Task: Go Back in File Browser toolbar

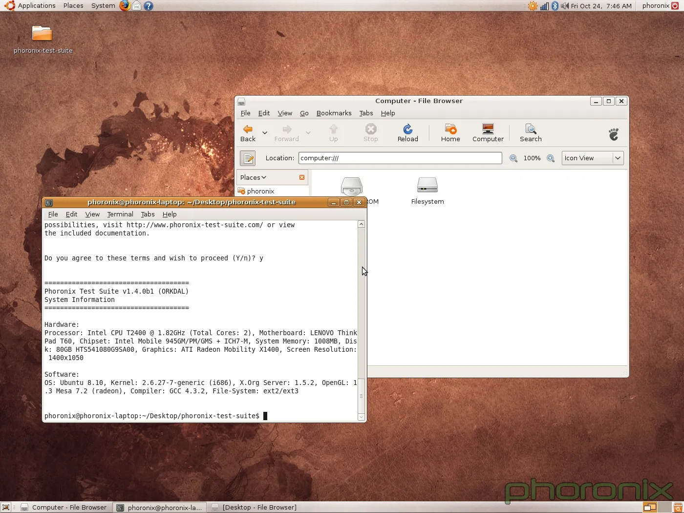Action: click(248, 133)
